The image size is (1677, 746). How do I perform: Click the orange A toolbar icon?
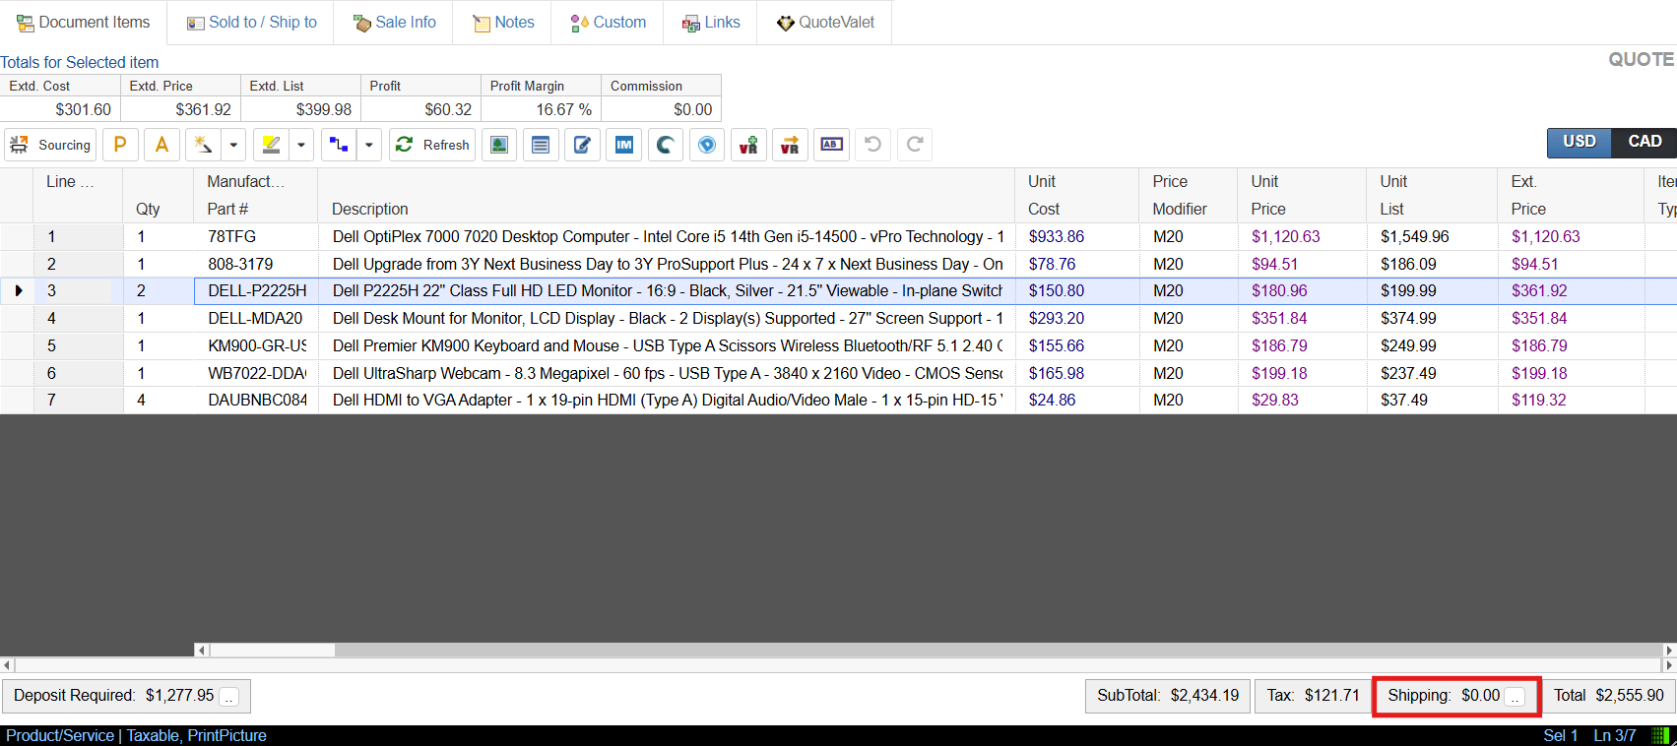(x=161, y=145)
